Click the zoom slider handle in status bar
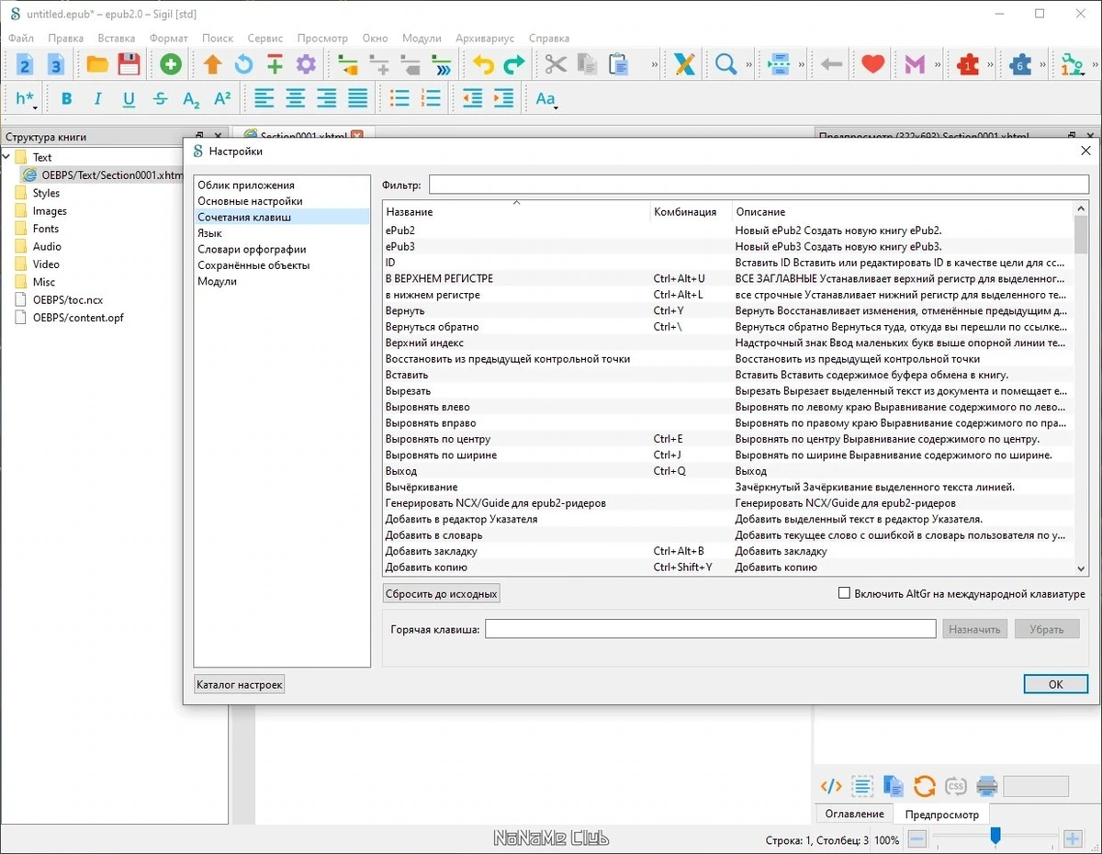Image resolution: width=1102 pixels, height=854 pixels. 995,837
